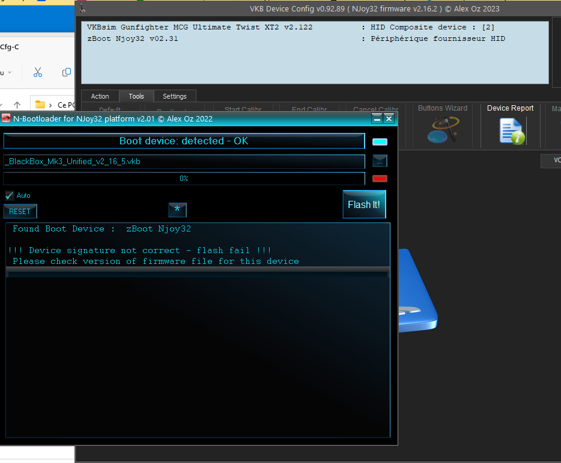Click the blue 3D device model preview

pos(417,291)
